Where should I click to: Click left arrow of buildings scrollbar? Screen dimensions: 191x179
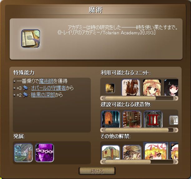[x=103, y=130]
